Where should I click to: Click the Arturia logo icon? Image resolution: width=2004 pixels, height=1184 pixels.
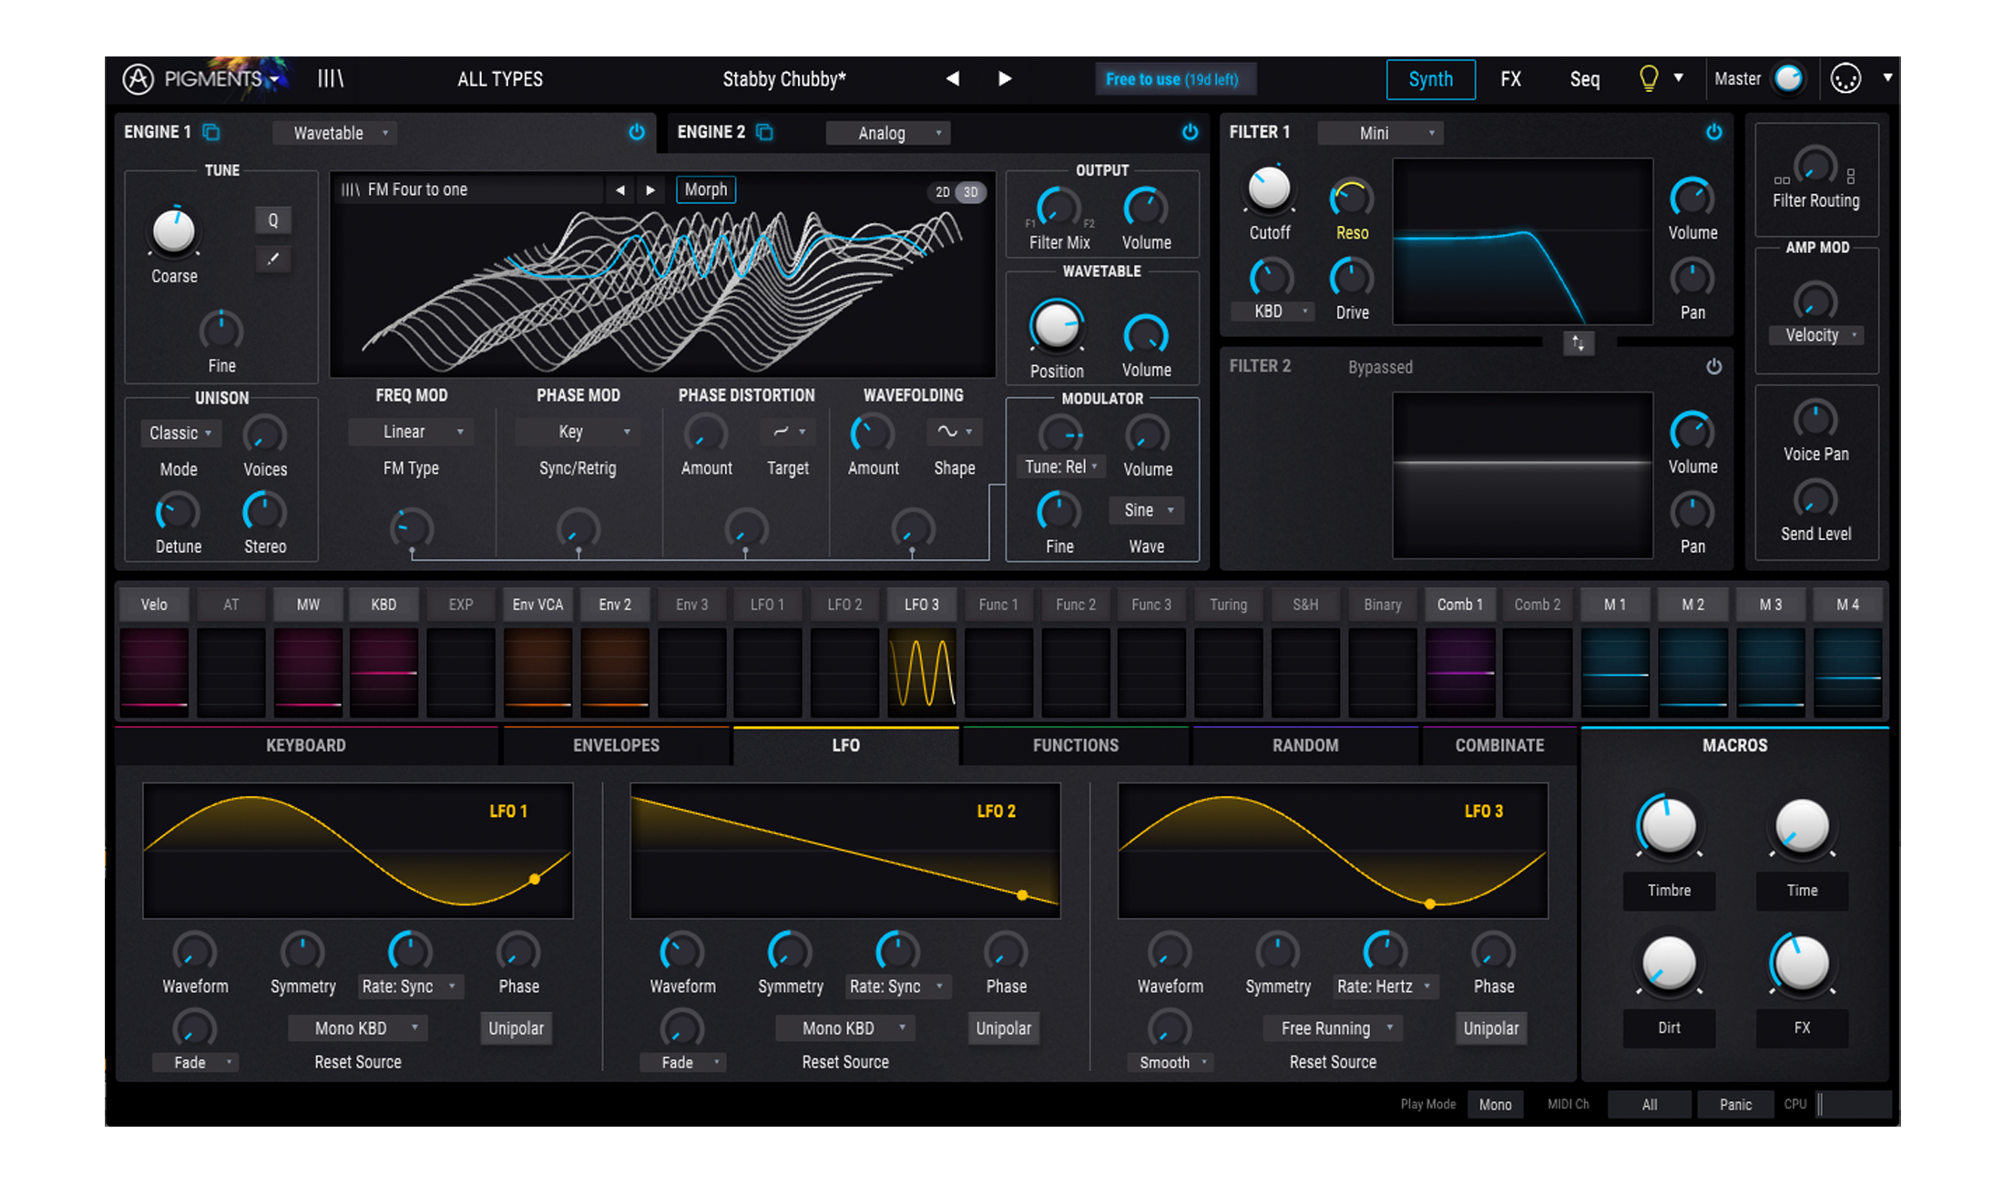pos(138,79)
